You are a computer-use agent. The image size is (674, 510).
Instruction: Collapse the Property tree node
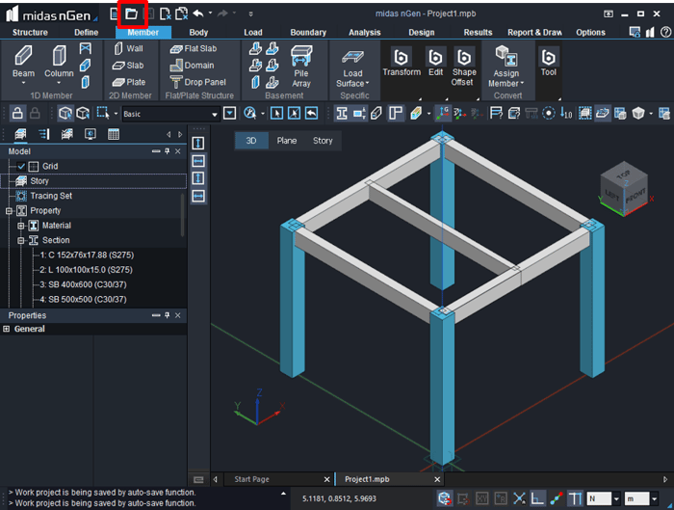pos(9,211)
